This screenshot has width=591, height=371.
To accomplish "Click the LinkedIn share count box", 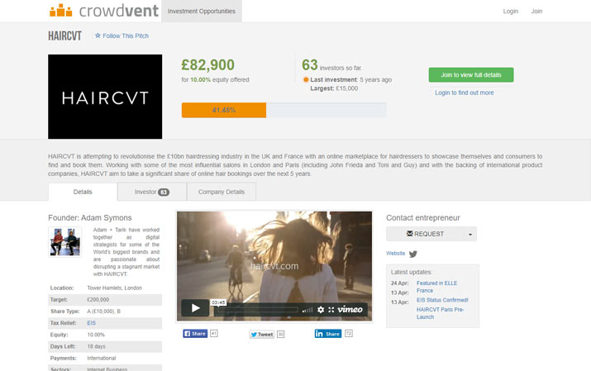I will click(349, 333).
